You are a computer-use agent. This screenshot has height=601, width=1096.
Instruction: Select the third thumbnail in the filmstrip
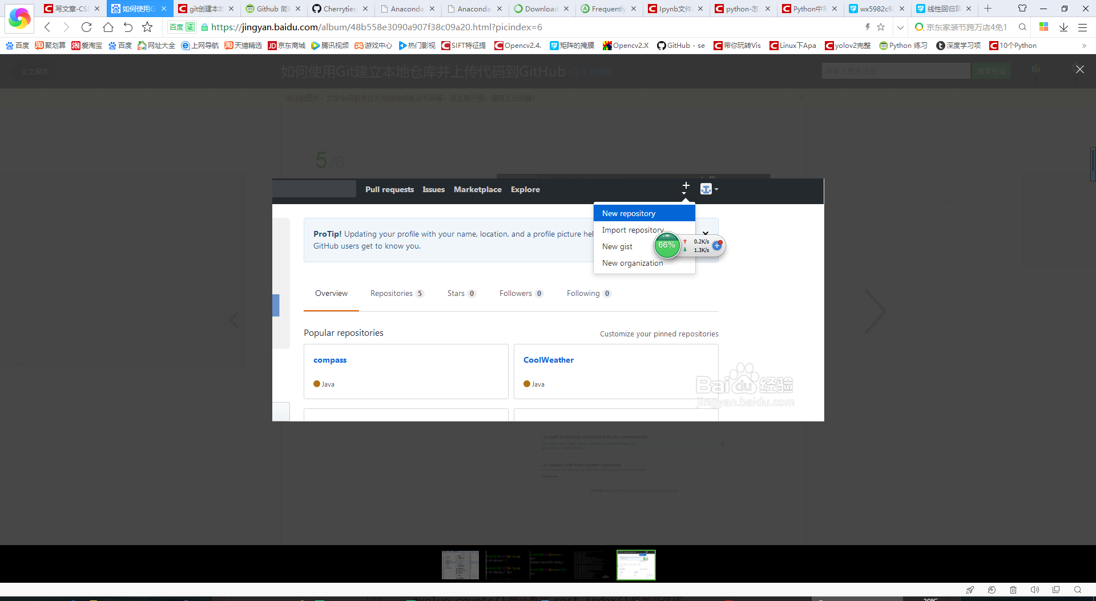(548, 565)
